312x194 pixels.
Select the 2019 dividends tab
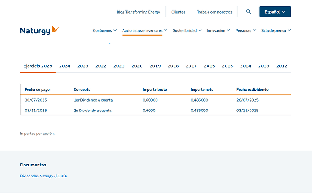point(155,66)
